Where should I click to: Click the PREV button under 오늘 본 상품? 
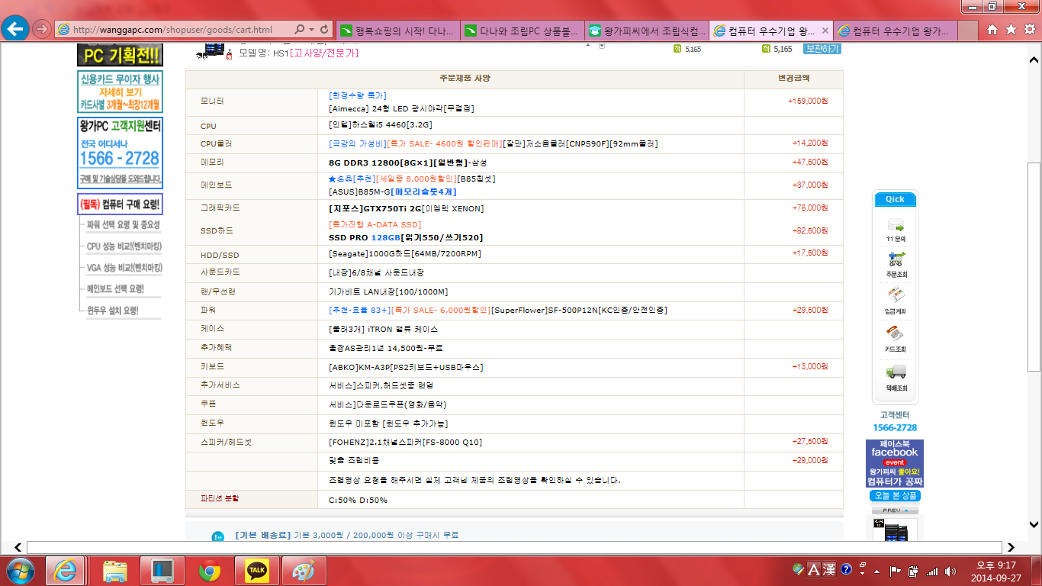pos(896,510)
